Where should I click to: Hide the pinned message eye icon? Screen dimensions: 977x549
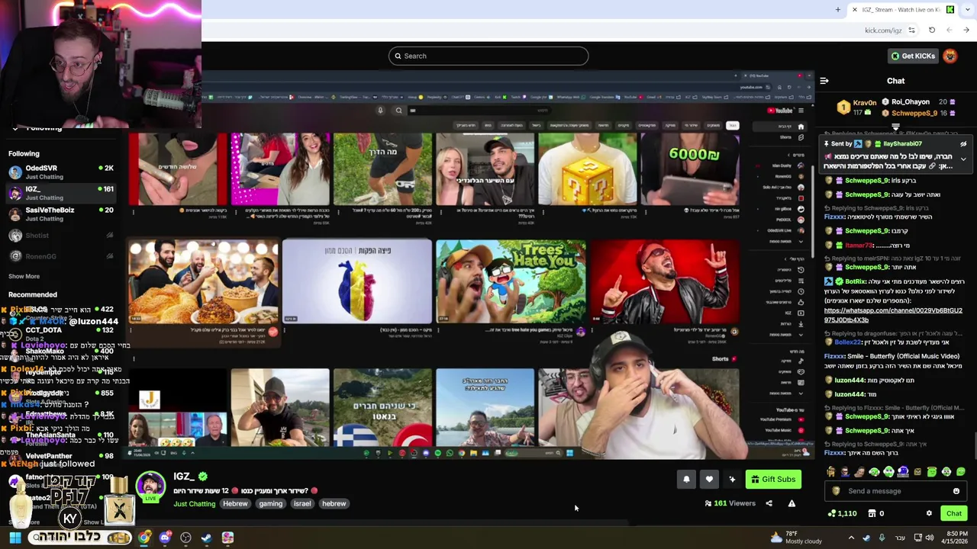[963, 144]
